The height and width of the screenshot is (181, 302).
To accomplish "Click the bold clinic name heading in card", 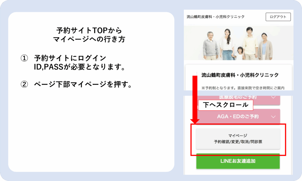I will pyautogui.click(x=240, y=75).
